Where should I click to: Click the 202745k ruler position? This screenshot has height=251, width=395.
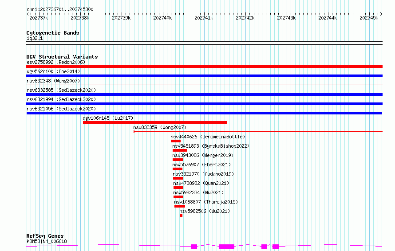click(x=369, y=18)
